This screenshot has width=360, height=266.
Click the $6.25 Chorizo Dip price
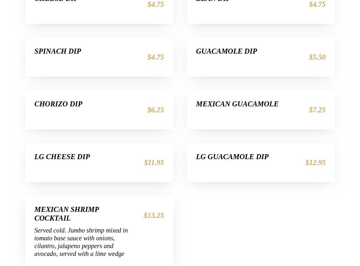(x=155, y=110)
